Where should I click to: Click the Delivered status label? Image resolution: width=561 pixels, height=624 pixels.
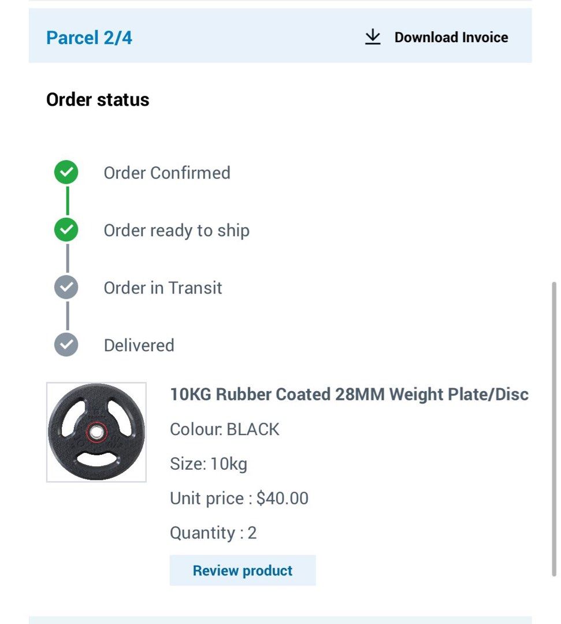click(139, 346)
